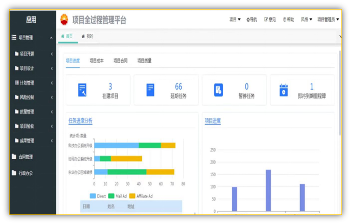Click the 日期 table column header
This screenshot has height=224, width=351.
pyautogui.click(x=86, y=206)
